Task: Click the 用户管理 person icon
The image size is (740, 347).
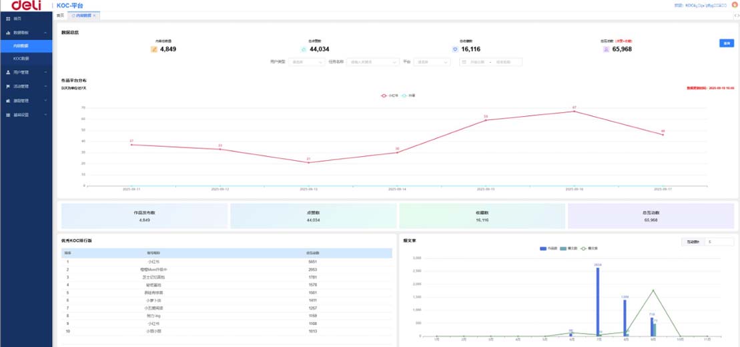Action: pos(8,72)
